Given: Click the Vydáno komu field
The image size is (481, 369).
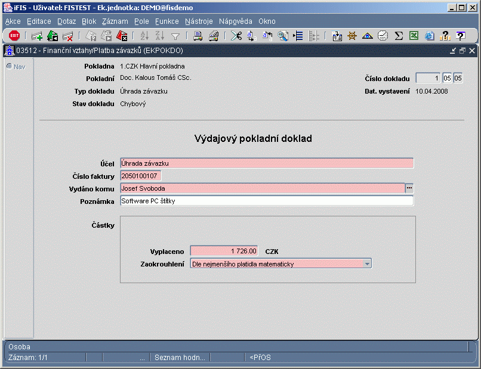Looking at the screenshot, I should (263, 188).
